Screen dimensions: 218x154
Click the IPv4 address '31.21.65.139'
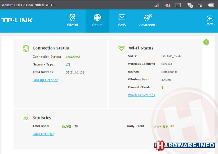[x=75, y=72]
